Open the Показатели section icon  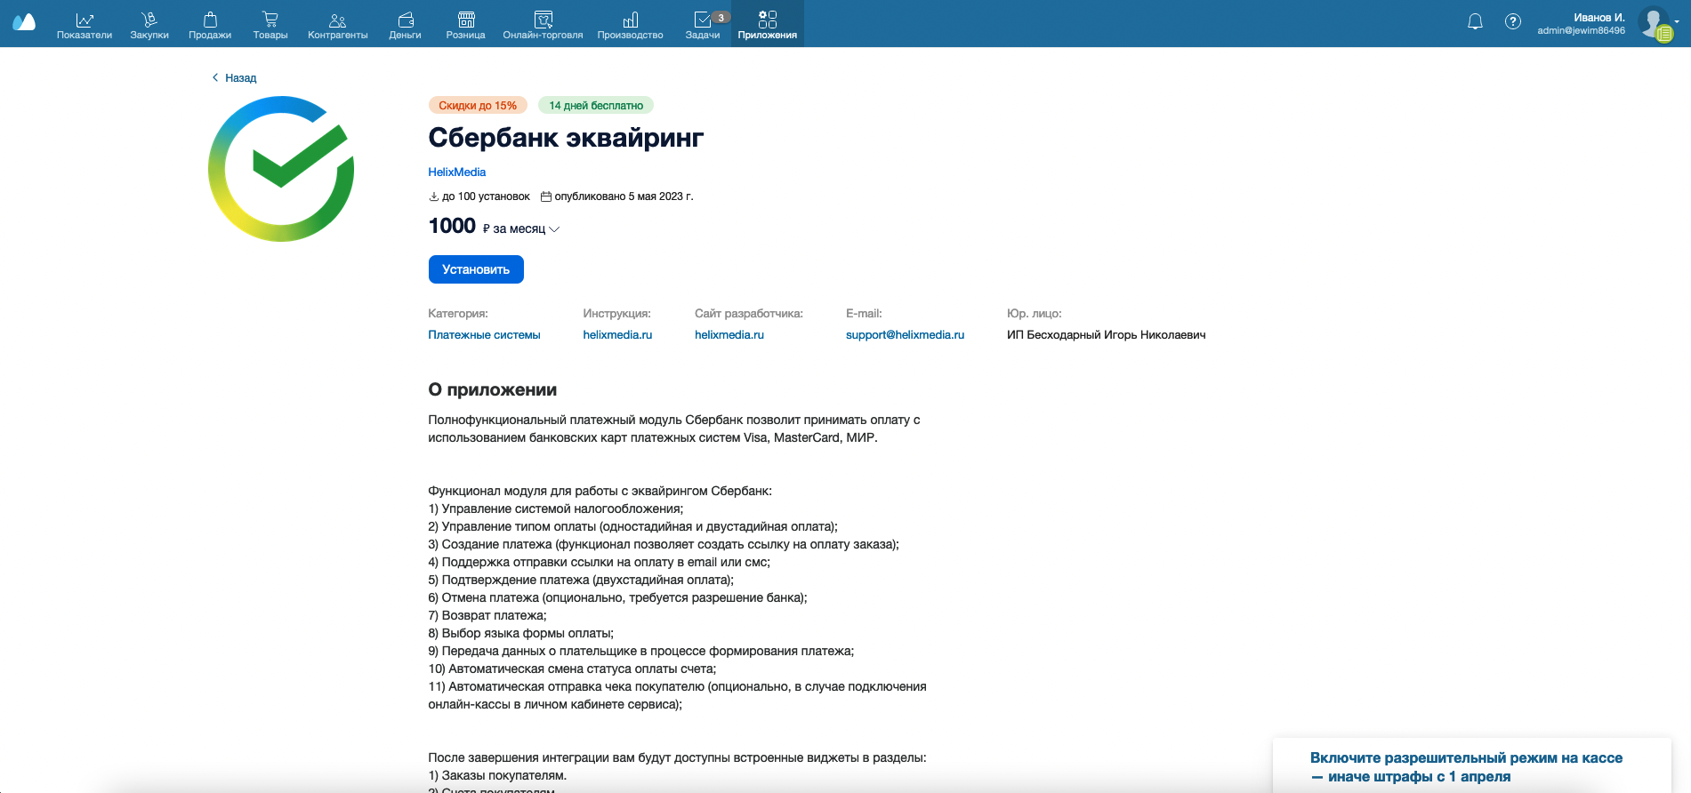(85, 20)
